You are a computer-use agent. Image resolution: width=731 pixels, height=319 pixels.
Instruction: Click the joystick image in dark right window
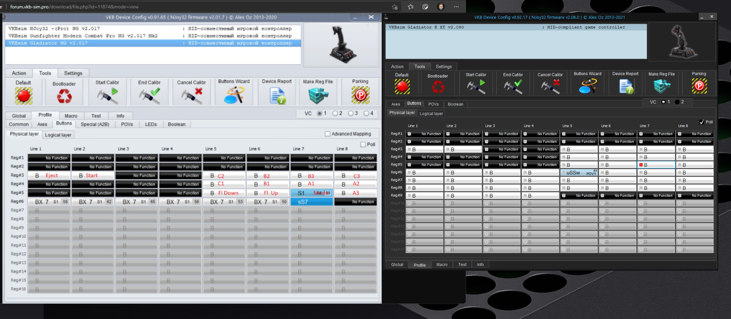click(x=682, y=42)
